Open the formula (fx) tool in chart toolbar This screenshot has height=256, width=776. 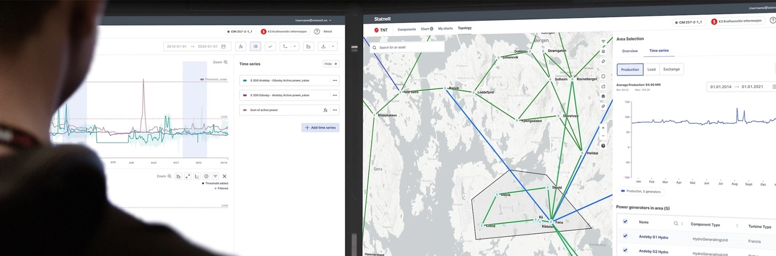coord(241,46)
